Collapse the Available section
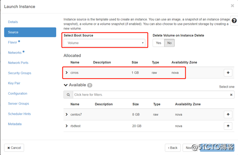Viewport: 238px width, 155px height. tap(66, 85)
